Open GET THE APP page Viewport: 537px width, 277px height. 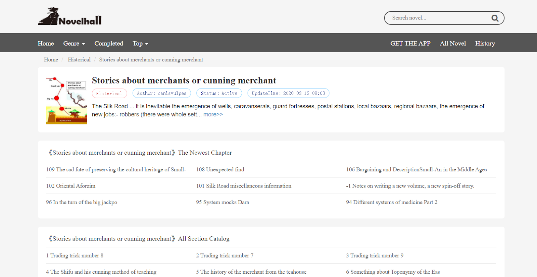[410, 43]
